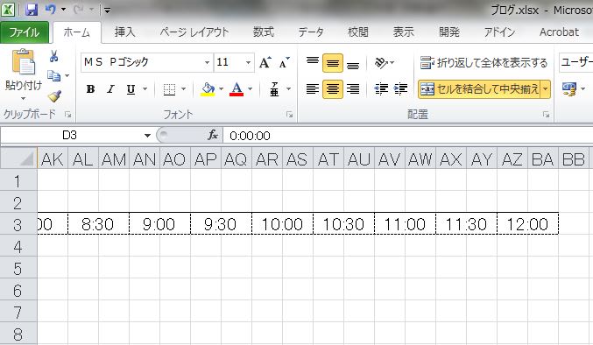Viewport: 593px width, 345px height.
Task: Select the cell showing 10:00
Action: 283,224
